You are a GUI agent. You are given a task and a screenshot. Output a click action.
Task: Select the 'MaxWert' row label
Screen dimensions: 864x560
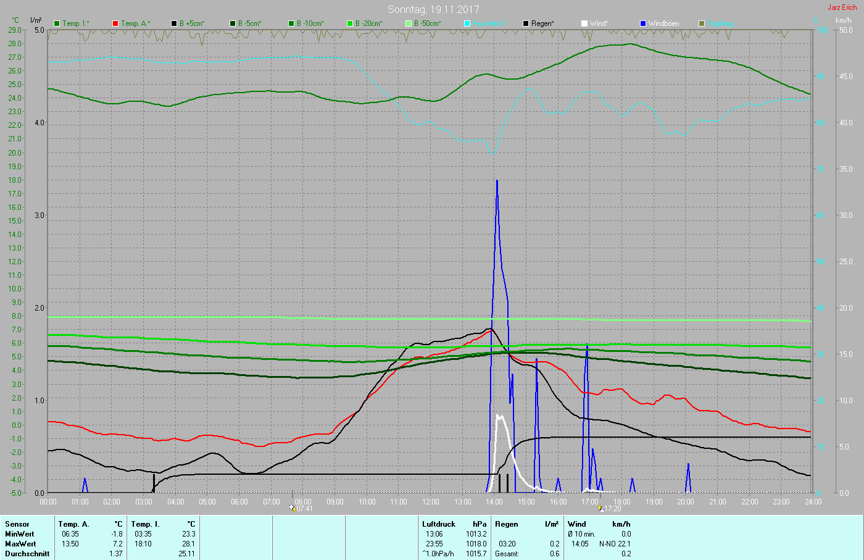tap(20, 544)
